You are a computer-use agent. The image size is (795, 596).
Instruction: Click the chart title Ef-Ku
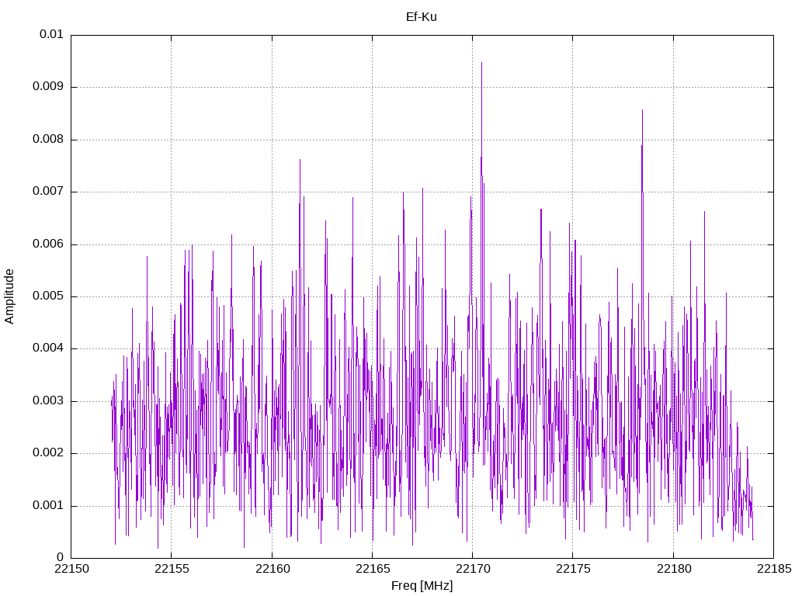(x=421, y=17)
